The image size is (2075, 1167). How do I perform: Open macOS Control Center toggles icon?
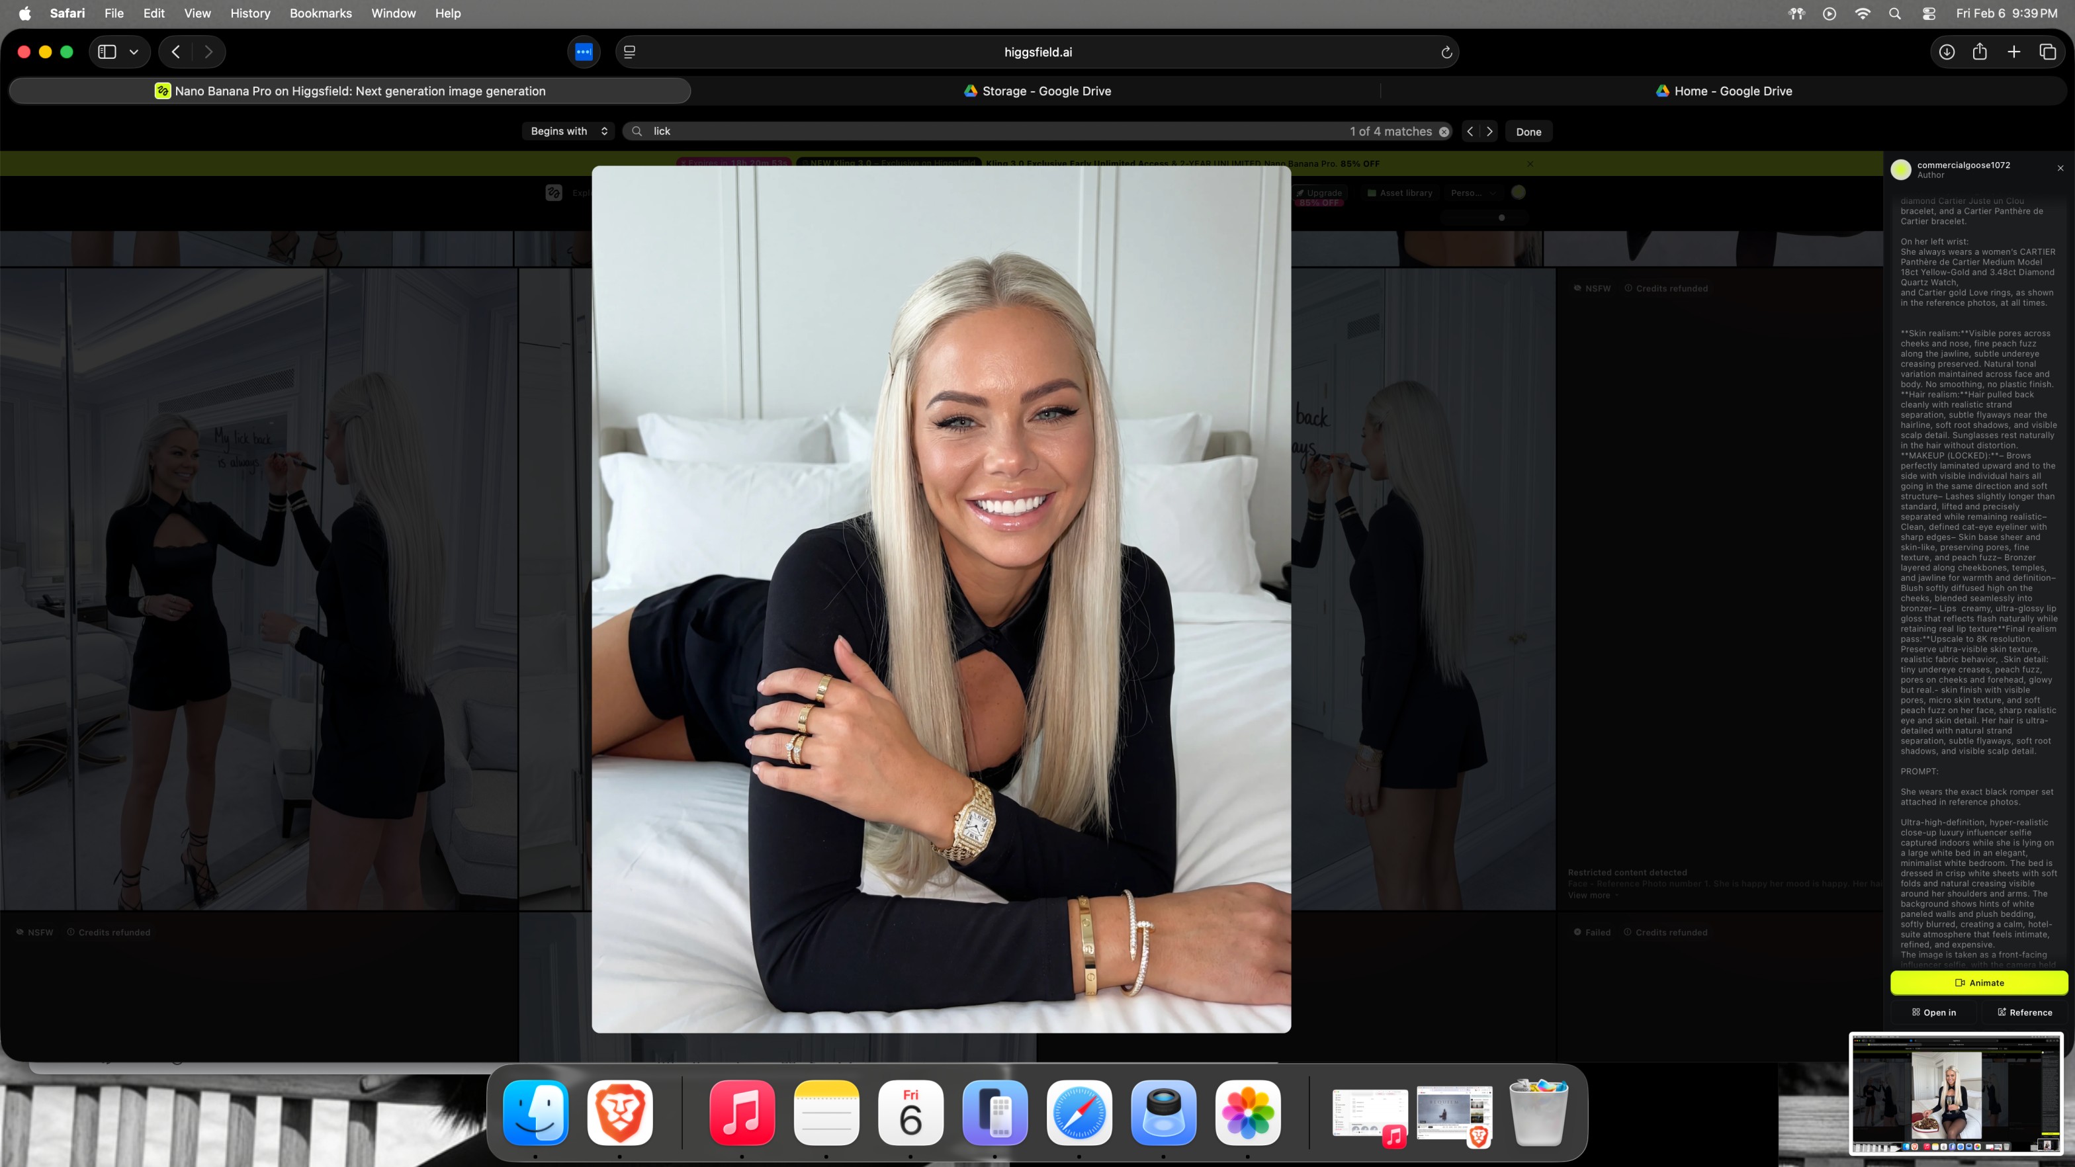(1928, 13)
